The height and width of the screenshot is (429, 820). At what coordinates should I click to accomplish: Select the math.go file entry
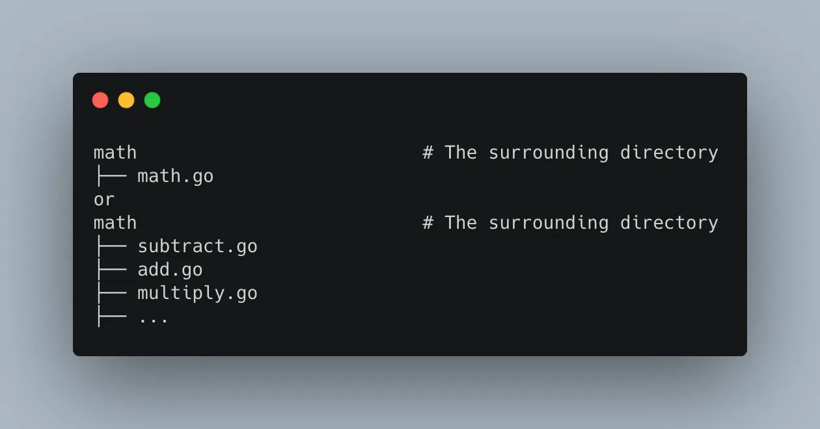click(175, 176)
